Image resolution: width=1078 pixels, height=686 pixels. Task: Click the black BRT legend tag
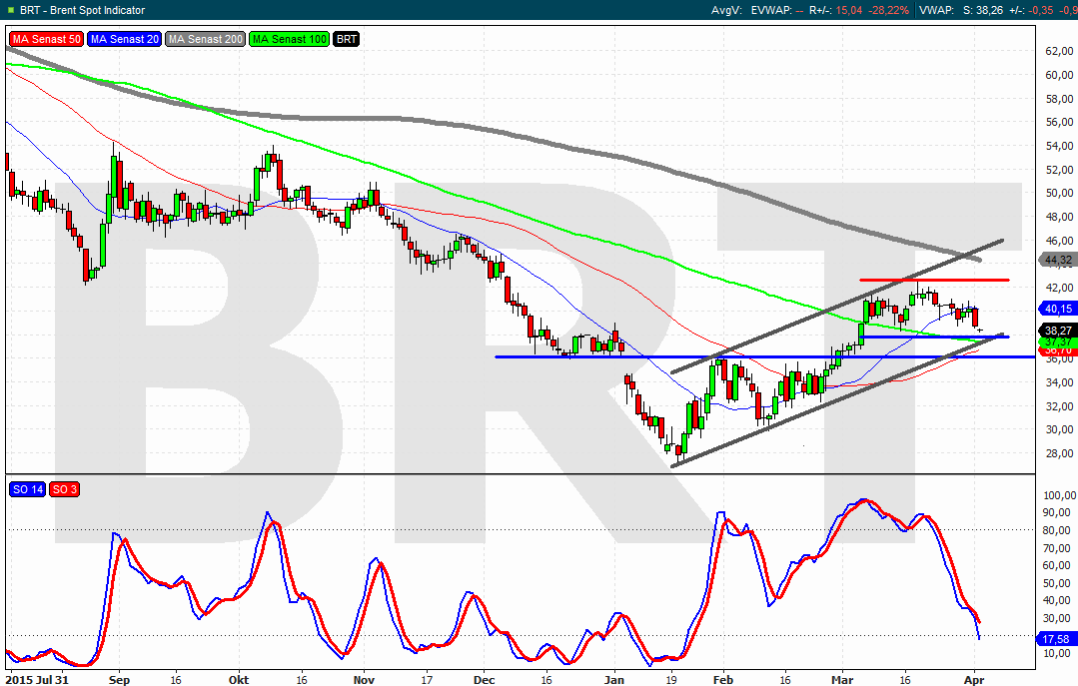point(347,39)
